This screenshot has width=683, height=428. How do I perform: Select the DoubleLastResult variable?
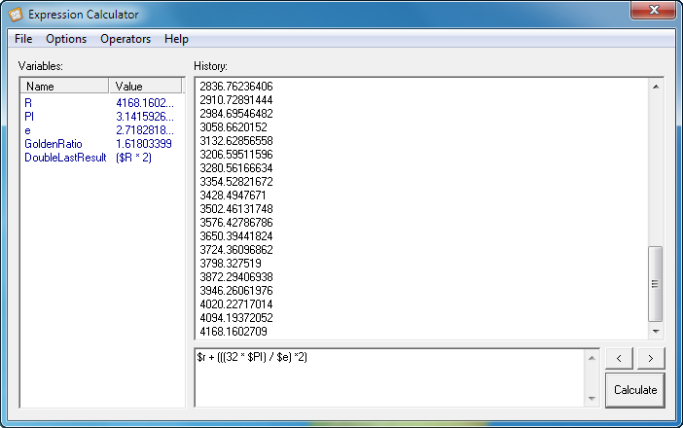[65, 158]
